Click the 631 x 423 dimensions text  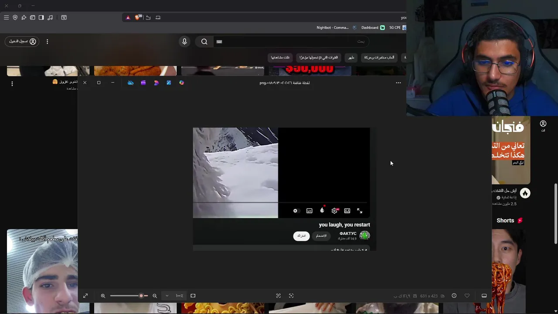(429, 296)
